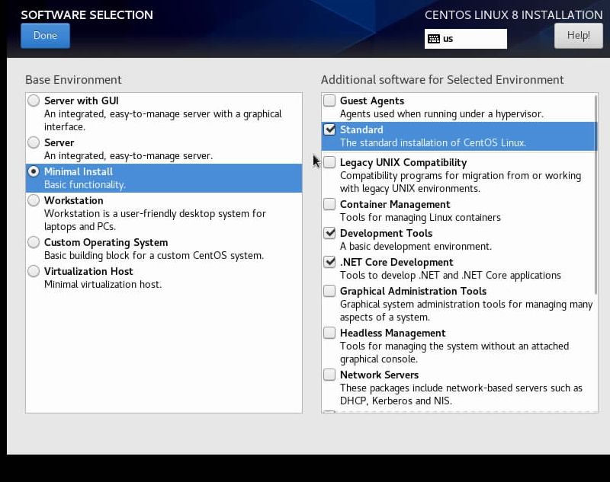Select the Server base environment
610x482 pixels.
click(x=34, y=142)
